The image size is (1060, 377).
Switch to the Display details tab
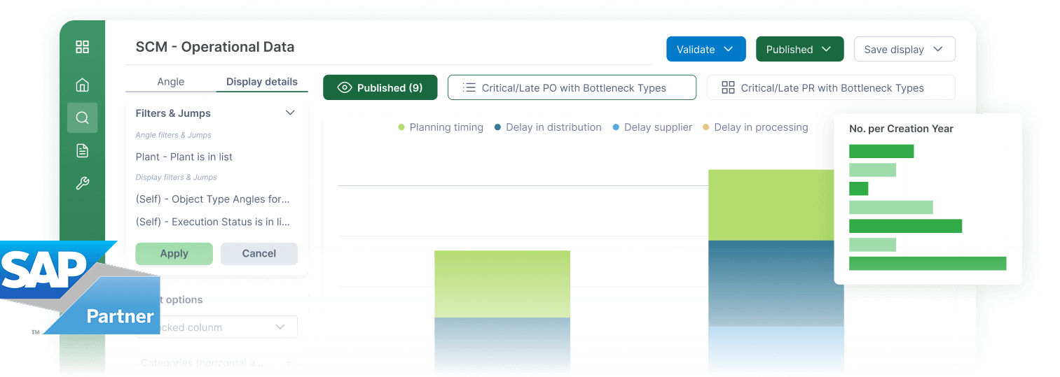[x=261, y=82]
